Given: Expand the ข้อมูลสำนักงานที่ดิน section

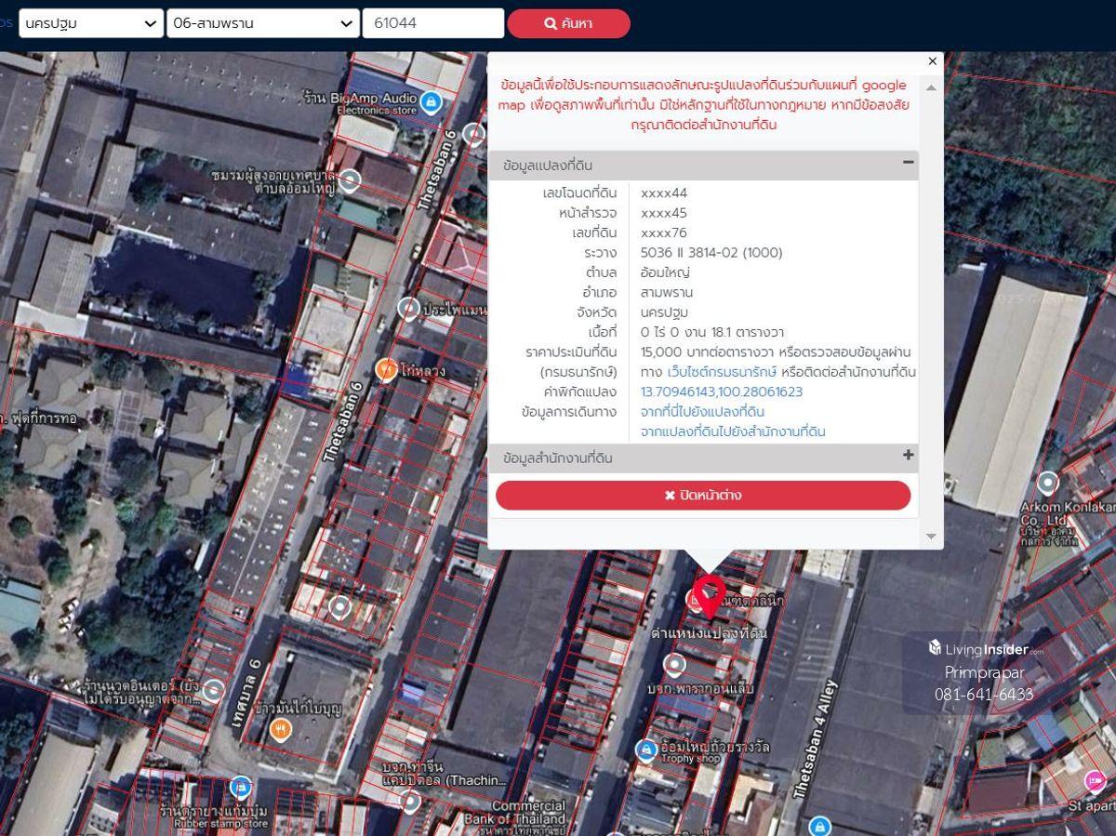Looking at the screenshot, I should coord(908,456).
